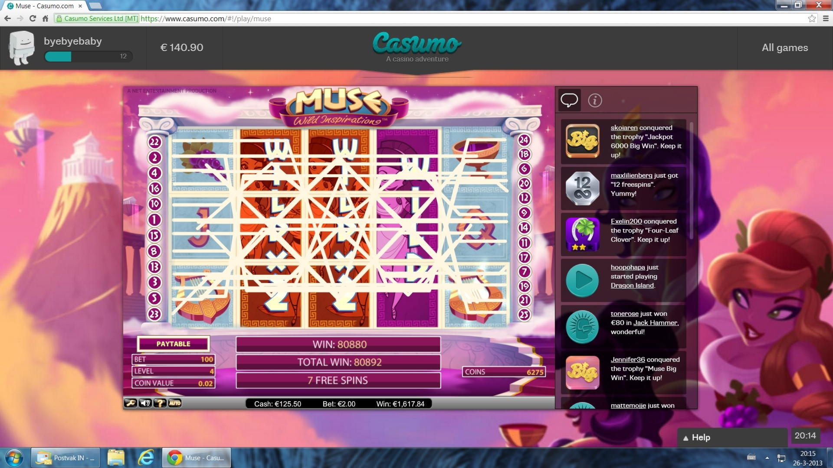Open the chat feed speech bubble tab
Image resolution: width=833 pixels, height=468 pixels.
(569, 101)
